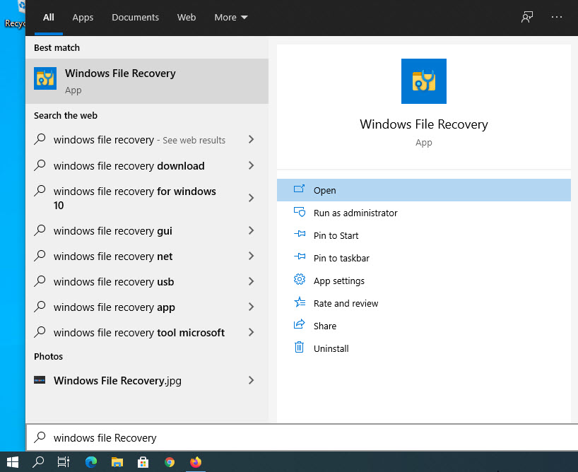Expand the 'windows file recovery gui' arrow

[x=251, y=230]
